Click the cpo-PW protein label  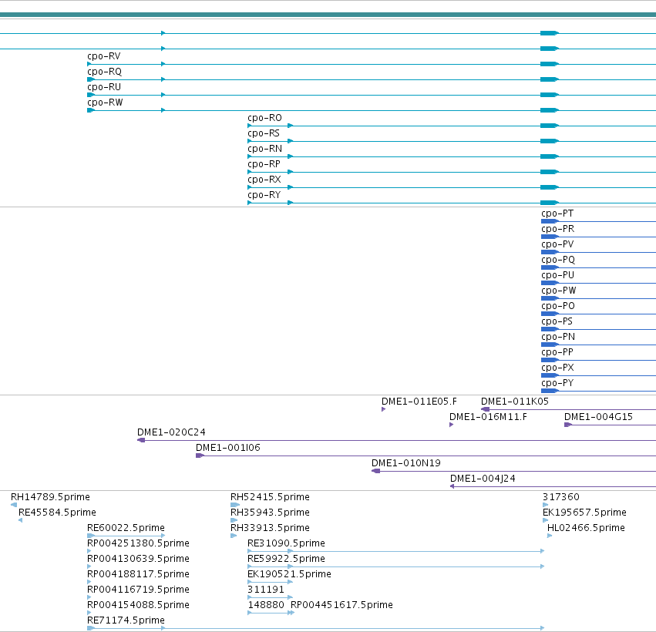coord(559,291)
